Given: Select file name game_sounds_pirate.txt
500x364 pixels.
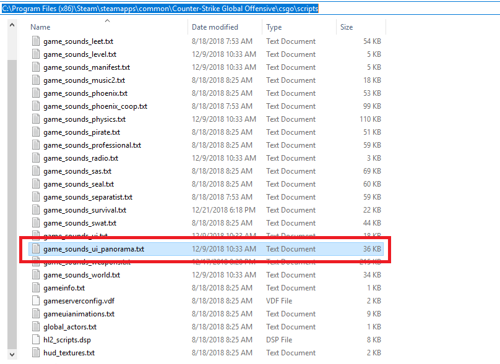Looking at the screenshot, I should click(82, 132).
